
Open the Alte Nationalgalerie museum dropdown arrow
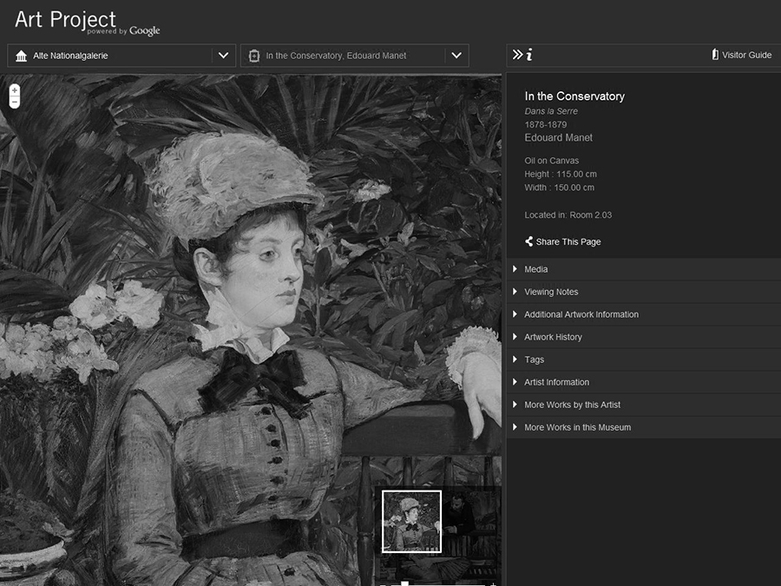(x=223, y=56)
